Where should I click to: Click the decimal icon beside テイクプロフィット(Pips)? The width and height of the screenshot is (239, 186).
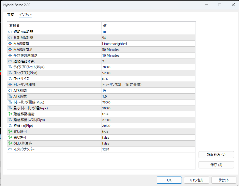tap(10, 67)
